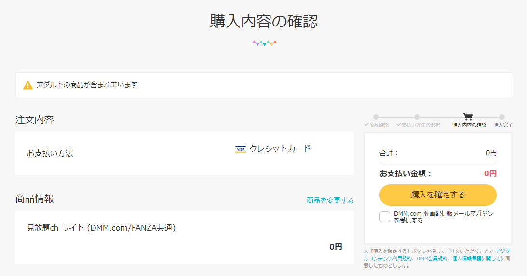The width and height of the screenshot is (527, 276).
Task: Click the 支払い方法の選択 step circle
Action: 417,117
